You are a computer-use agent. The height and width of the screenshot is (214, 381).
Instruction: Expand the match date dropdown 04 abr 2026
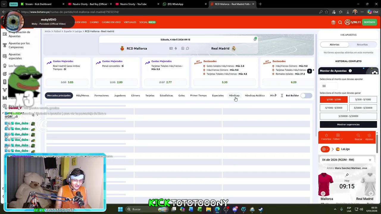pyautogui.click(x=347, y=160)
